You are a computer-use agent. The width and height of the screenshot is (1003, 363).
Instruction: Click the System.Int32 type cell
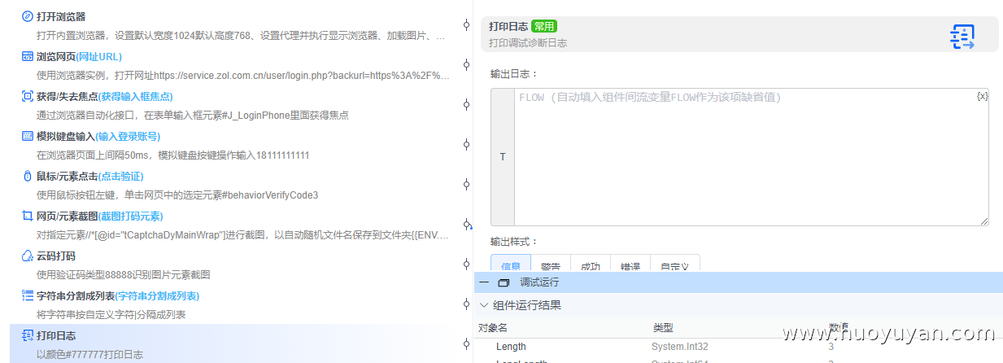click(x=680, y=347)
